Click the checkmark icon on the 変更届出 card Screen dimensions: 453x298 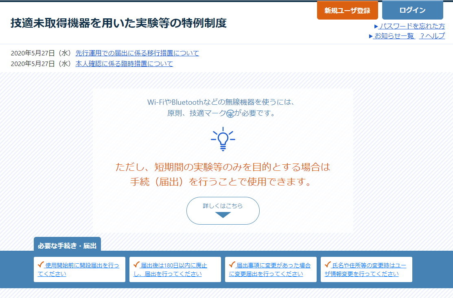click(x=233, y=264)
